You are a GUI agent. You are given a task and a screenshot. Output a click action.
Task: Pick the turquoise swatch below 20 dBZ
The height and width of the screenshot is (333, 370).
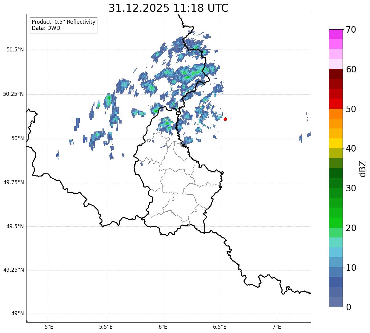point(336,242)
